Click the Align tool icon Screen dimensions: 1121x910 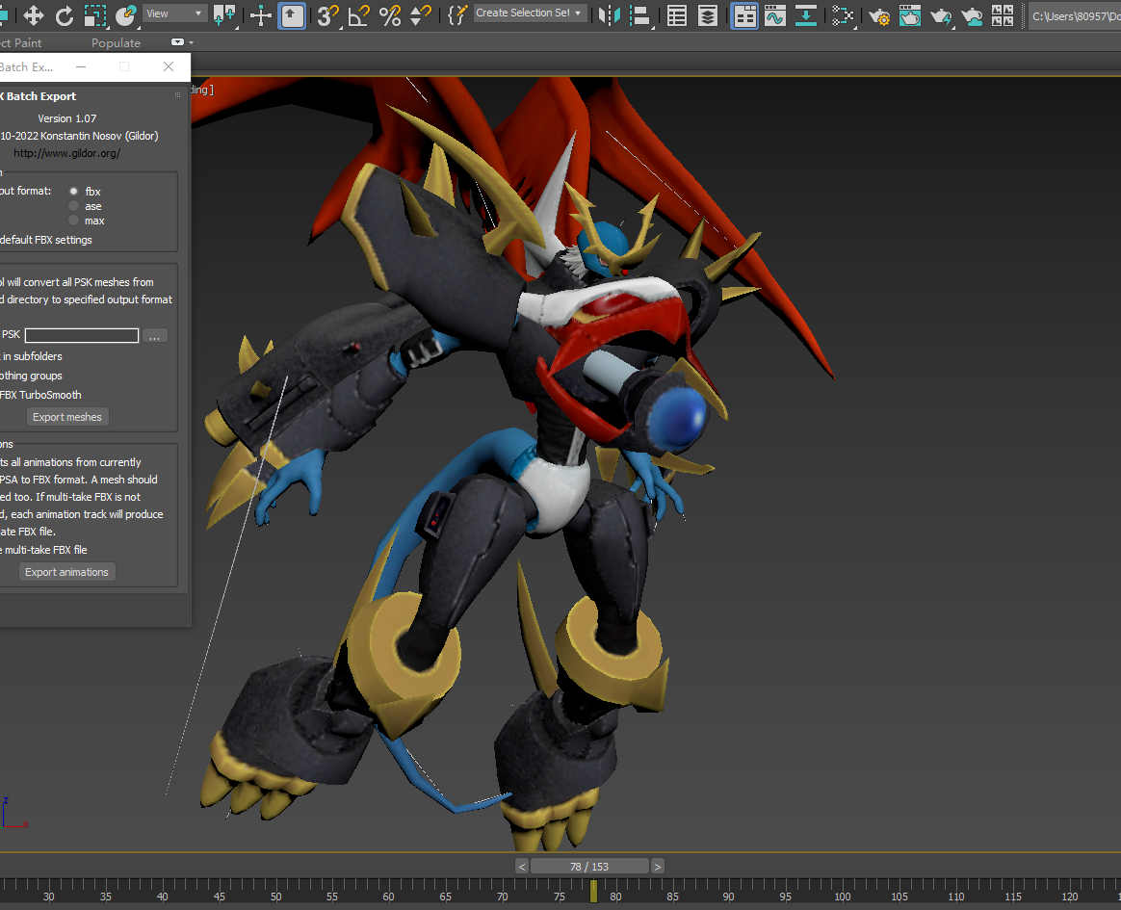(640, 15)
